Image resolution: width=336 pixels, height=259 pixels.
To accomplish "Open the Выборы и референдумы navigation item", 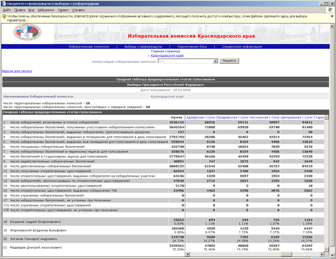I will (x=143, y=47).
